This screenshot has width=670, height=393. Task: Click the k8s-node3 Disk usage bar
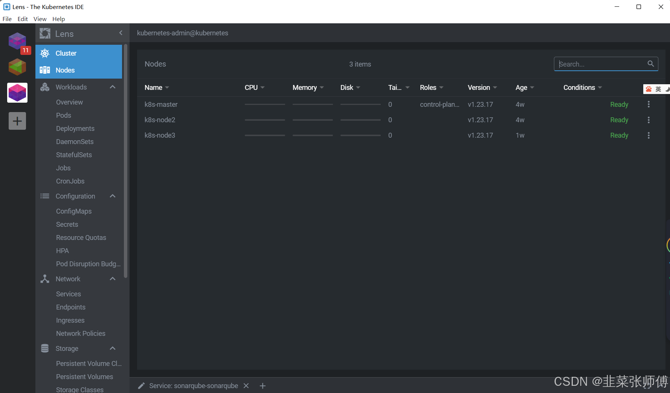click(360, 135)
